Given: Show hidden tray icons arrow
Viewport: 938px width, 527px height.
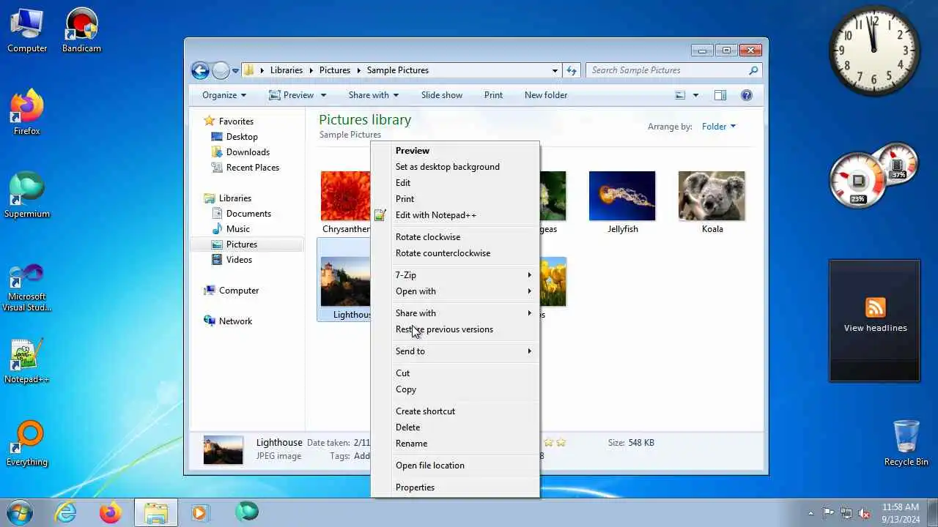Looking at the screenshot, I should tap(810, 513).
